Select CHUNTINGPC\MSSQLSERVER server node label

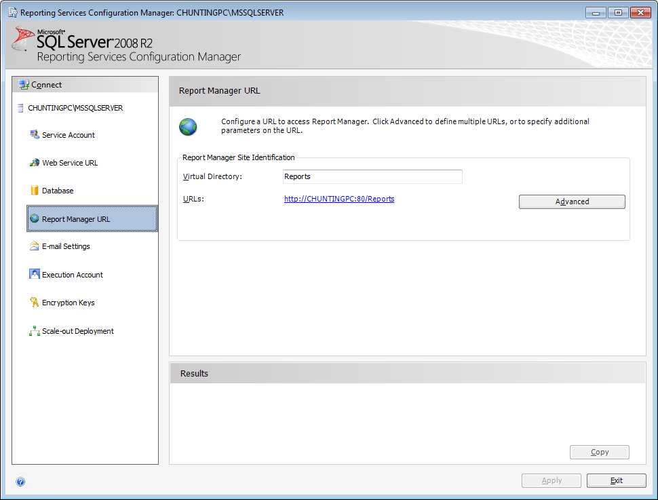[75, 109]
